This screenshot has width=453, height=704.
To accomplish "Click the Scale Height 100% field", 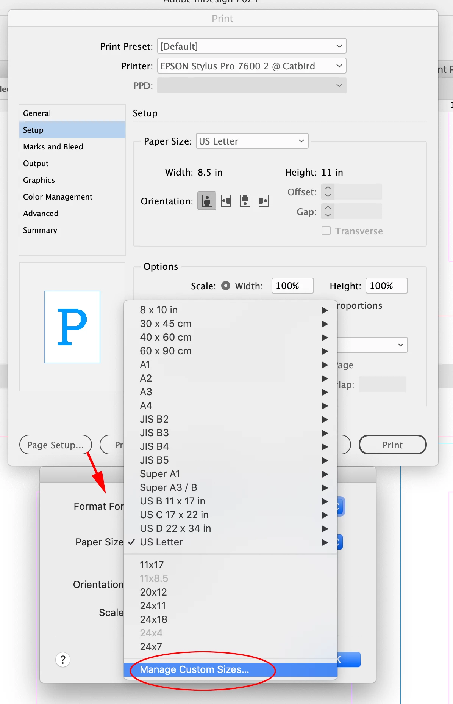I will 387,286.
